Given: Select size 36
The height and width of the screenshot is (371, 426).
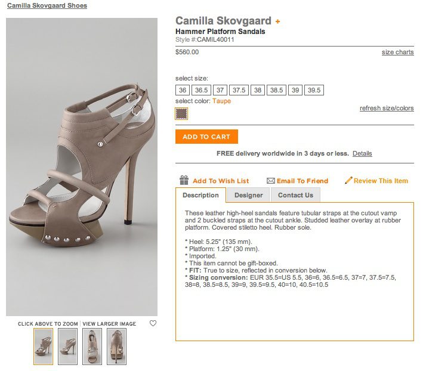Looking at the screenshot, I should click(183, 90).
